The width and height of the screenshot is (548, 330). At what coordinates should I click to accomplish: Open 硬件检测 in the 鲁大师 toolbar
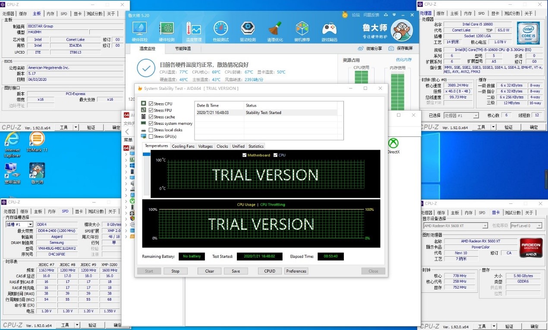tap(167, 32)
